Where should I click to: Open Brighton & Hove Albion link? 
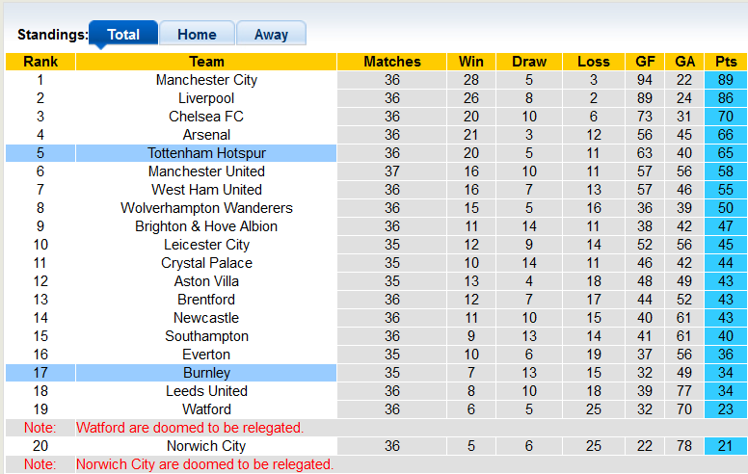click(x=206, y=226)
